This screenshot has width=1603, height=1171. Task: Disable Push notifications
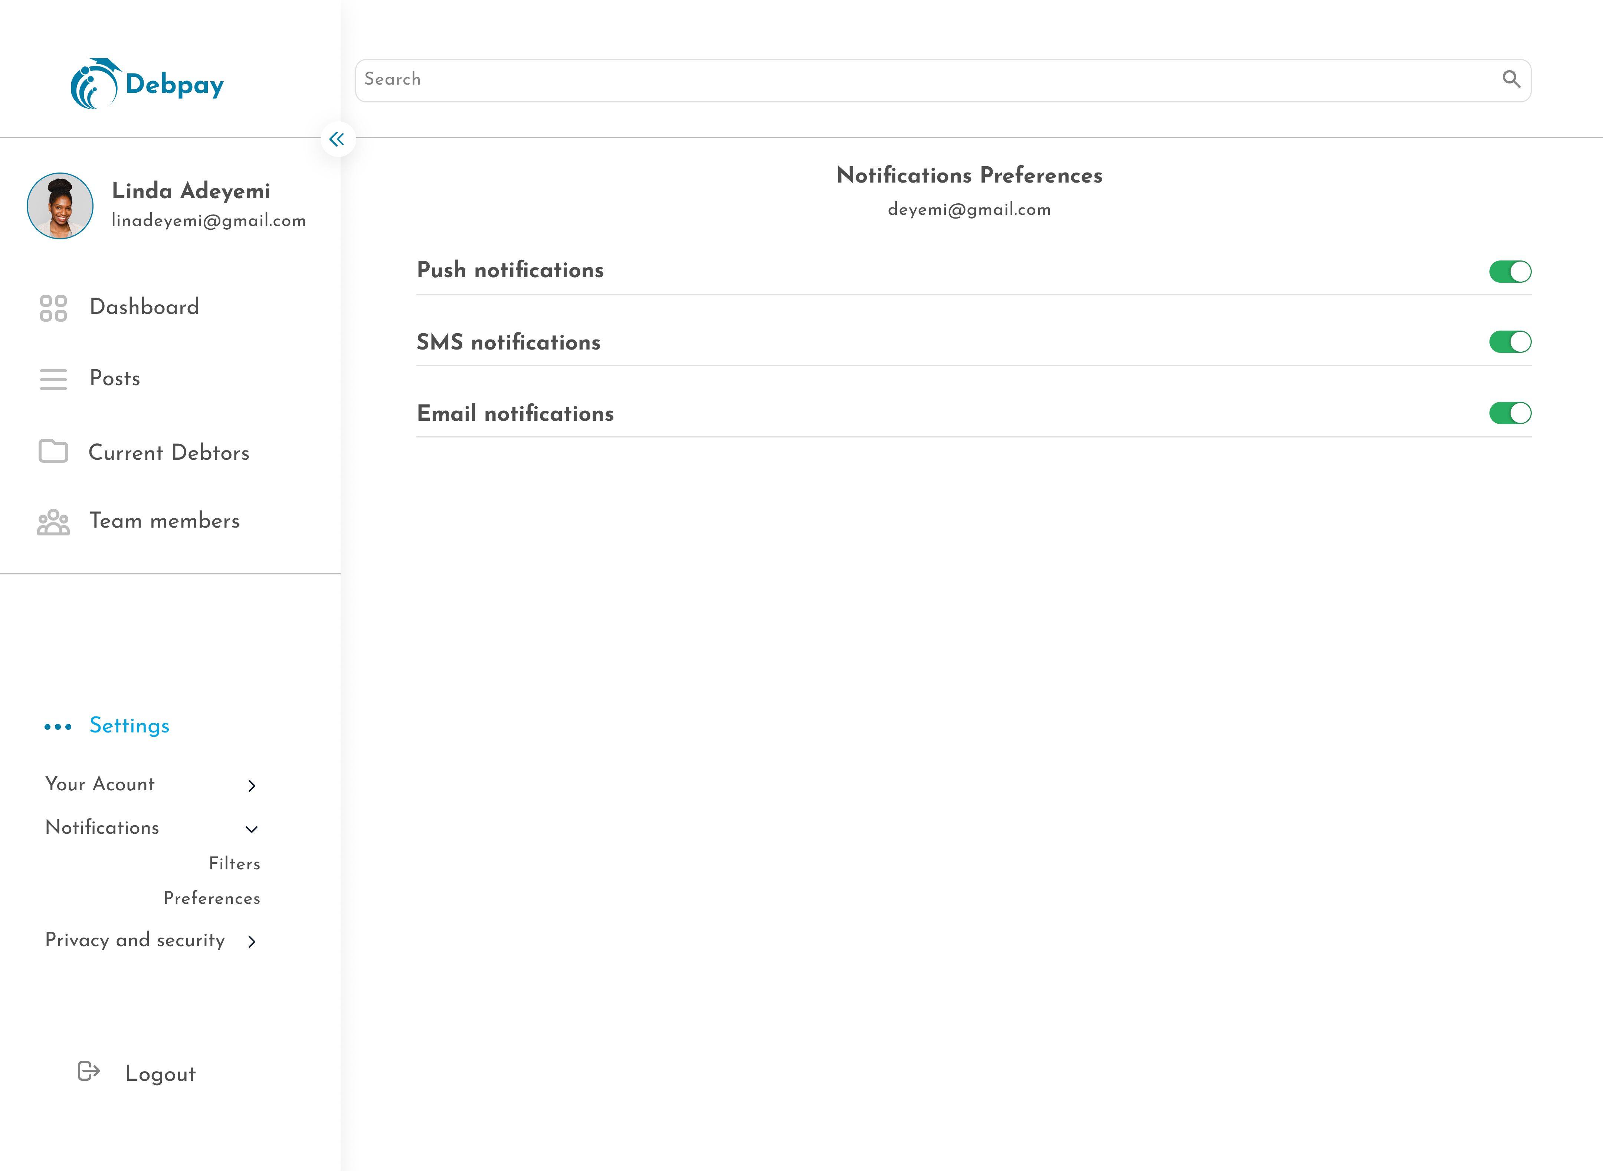[x=1511, y=271]
